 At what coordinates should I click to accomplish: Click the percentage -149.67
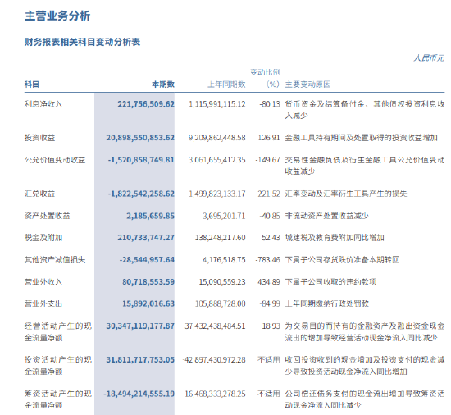267,160
